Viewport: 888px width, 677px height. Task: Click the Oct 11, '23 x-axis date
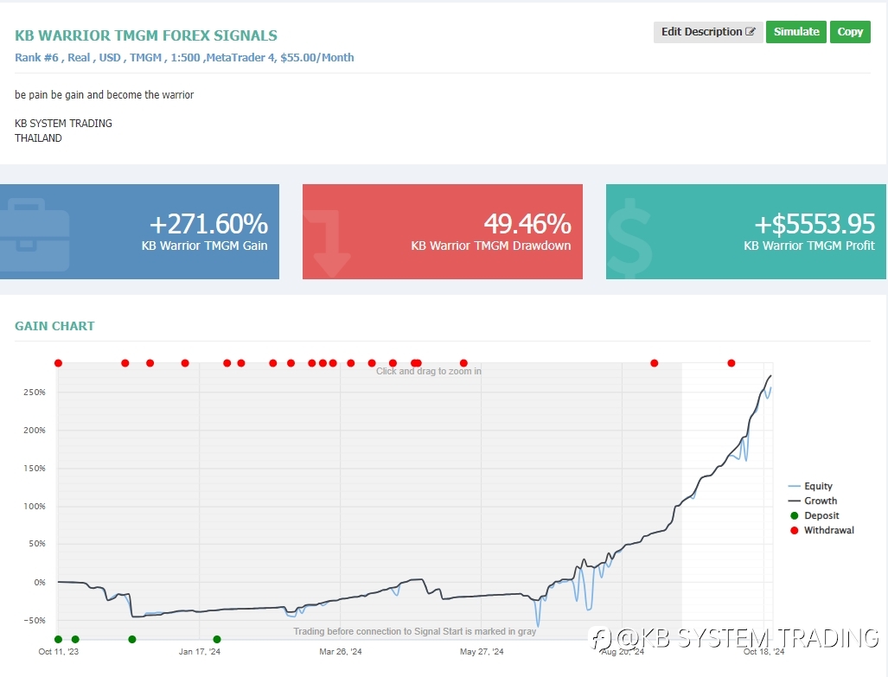(x=58, y=652)
